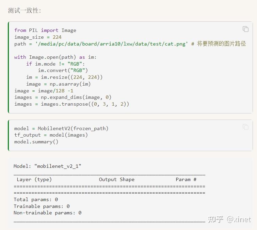Click the image/128 -1 normalization line
The image size is (257, 230).
[x=44, y=91]
